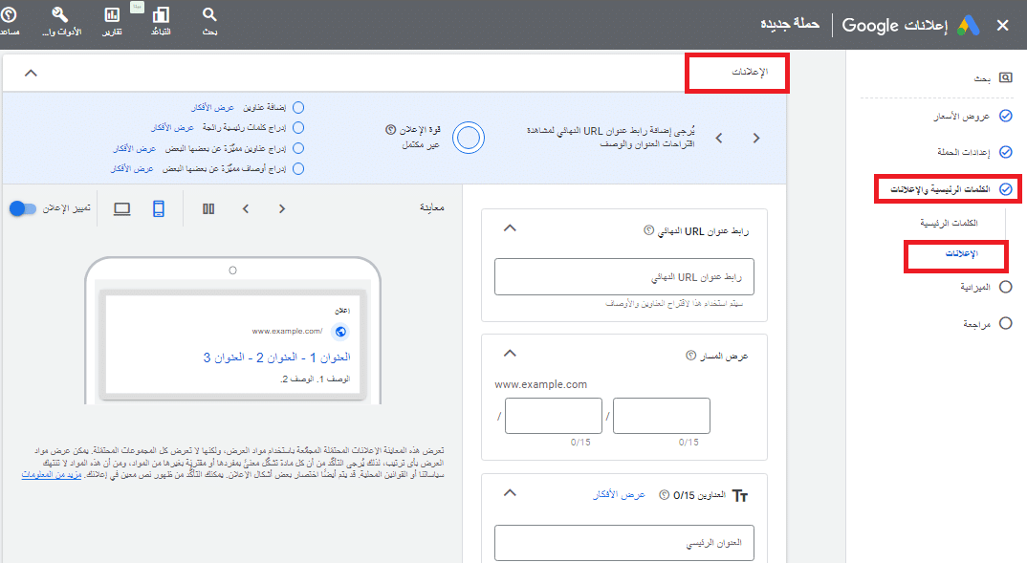Click help icon beside رابط عنوان URL النهائي
1027x563 pixels.
pos(649,230)
